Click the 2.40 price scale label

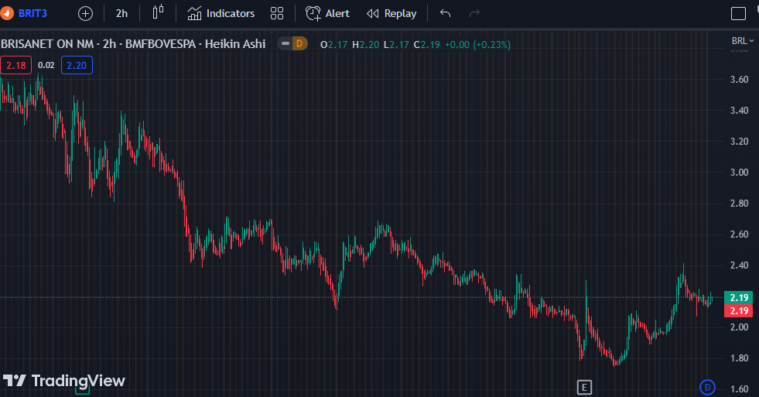click(739, 265)
